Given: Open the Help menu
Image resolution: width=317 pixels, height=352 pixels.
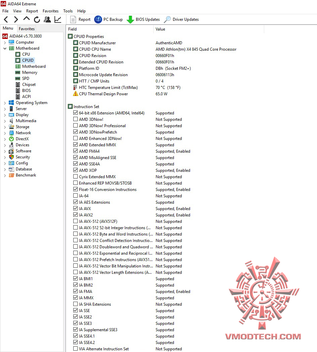Looking at the screenshot, I should [x=81, y=11].
